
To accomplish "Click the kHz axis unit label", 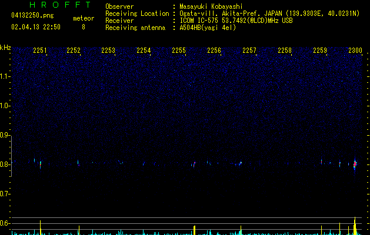I will (5, 48).
